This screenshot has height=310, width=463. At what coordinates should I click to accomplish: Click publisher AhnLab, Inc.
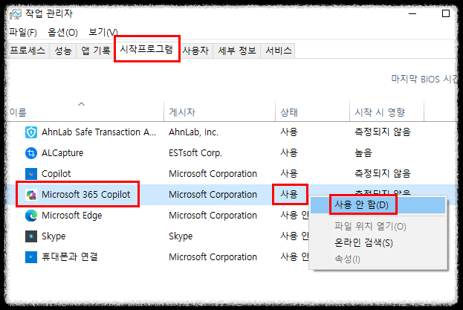(193, 132)
